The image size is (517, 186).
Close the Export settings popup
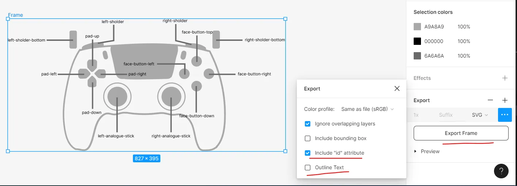point(397,89)
